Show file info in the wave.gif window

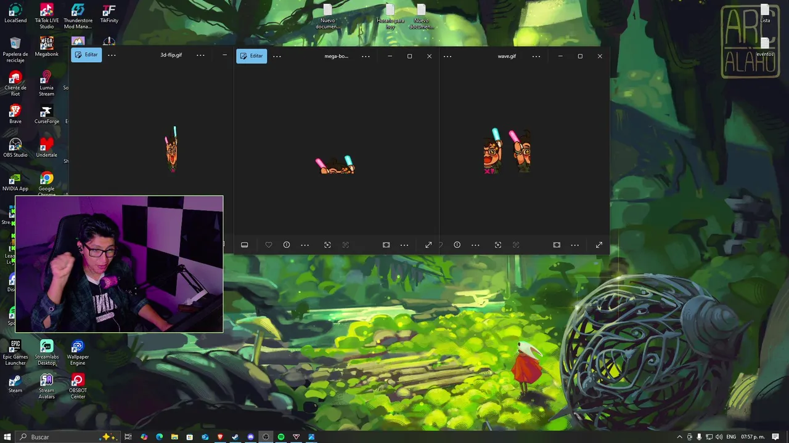pyautogui.click(x=457, y=245)
